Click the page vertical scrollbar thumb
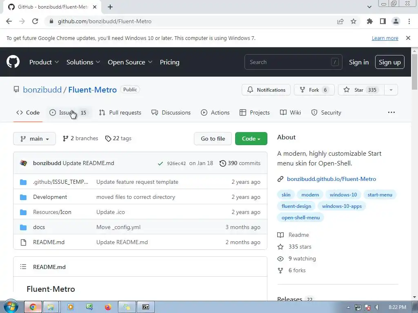The image size is (418, 313). 414,72
